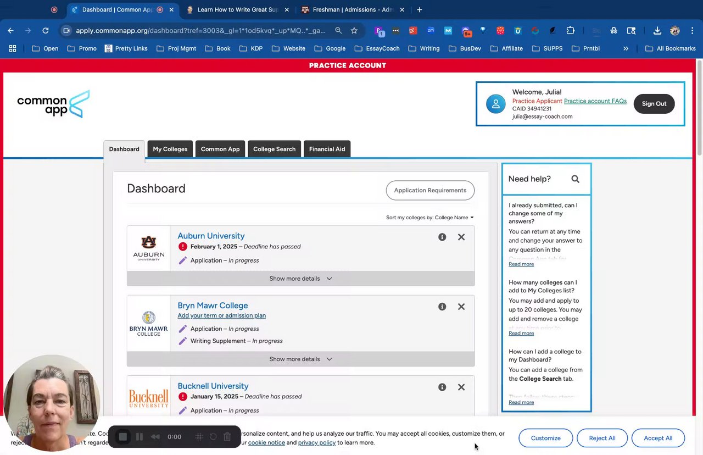Image resolution: width=703 pixels, height=455 pixels.
Task: Open the Proj Mgmt bookmarks folder
Action: [176, 48]
